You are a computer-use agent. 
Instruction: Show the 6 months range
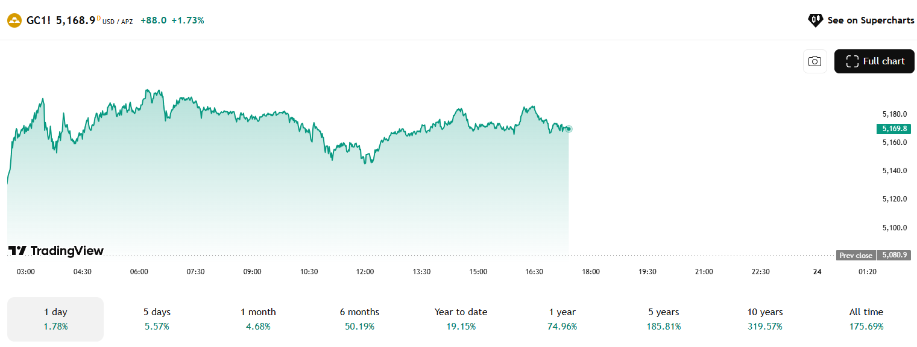tap(359, 319)
